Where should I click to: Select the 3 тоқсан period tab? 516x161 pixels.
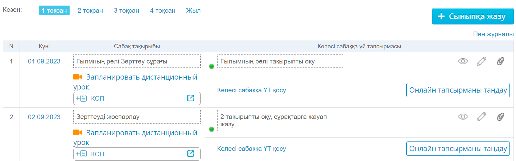pyautogui.click(x=126, y=11)
